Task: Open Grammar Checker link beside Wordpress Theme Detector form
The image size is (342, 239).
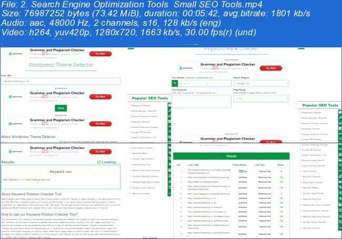Action: (140, 122)
